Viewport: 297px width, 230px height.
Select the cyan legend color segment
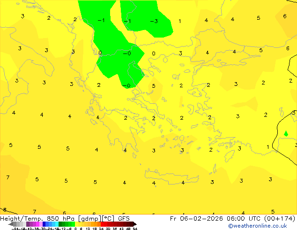pos(57,224)
